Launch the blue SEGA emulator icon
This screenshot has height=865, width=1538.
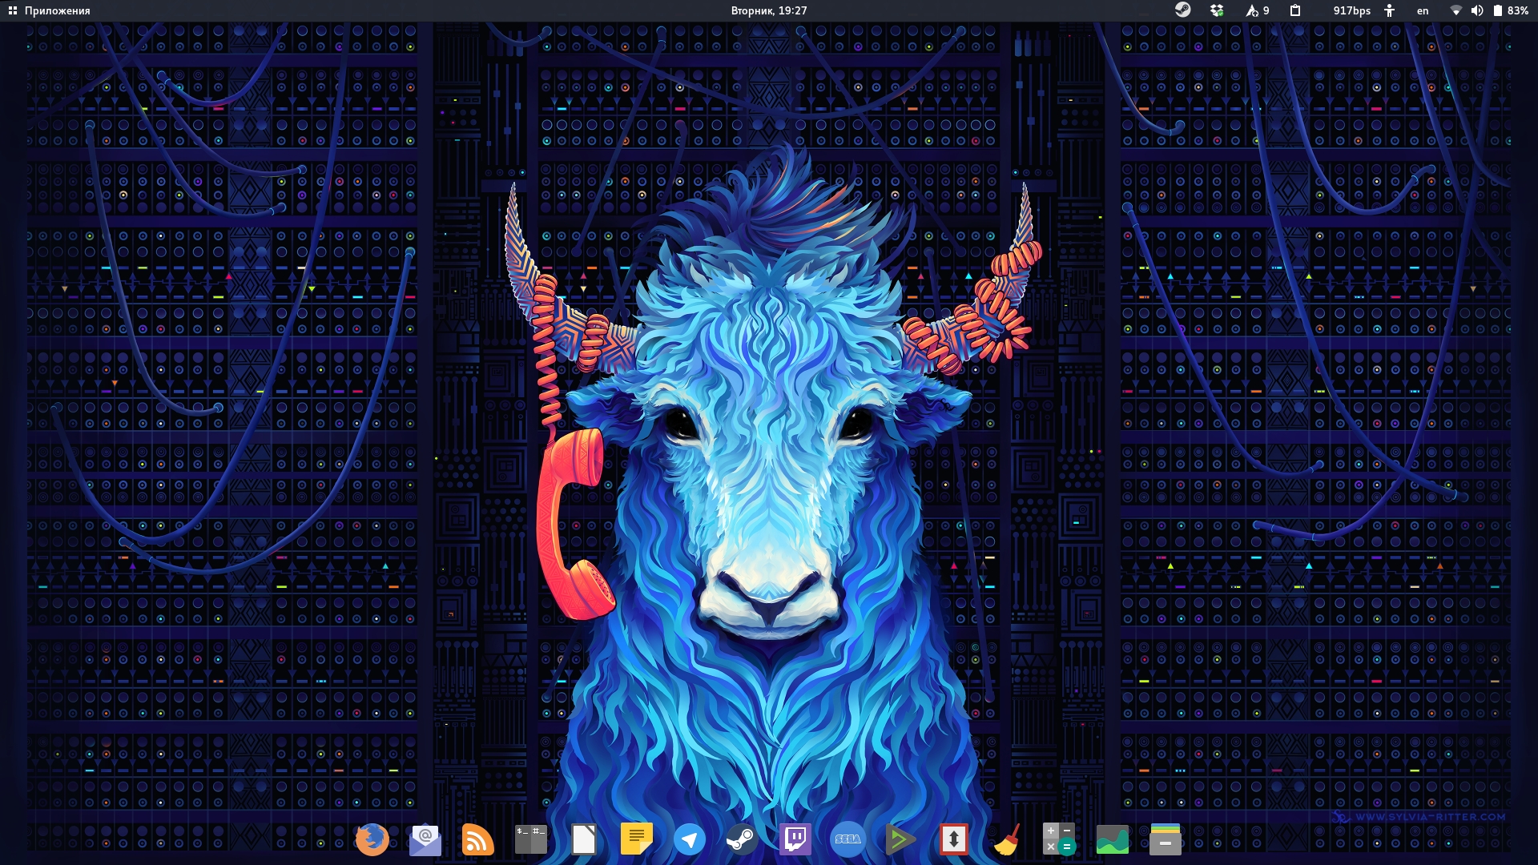(848, 839)
